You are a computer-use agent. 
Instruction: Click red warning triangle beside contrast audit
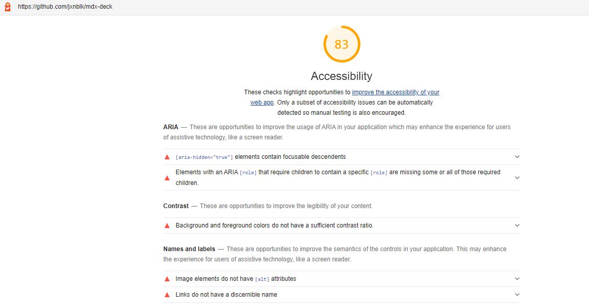167,225
